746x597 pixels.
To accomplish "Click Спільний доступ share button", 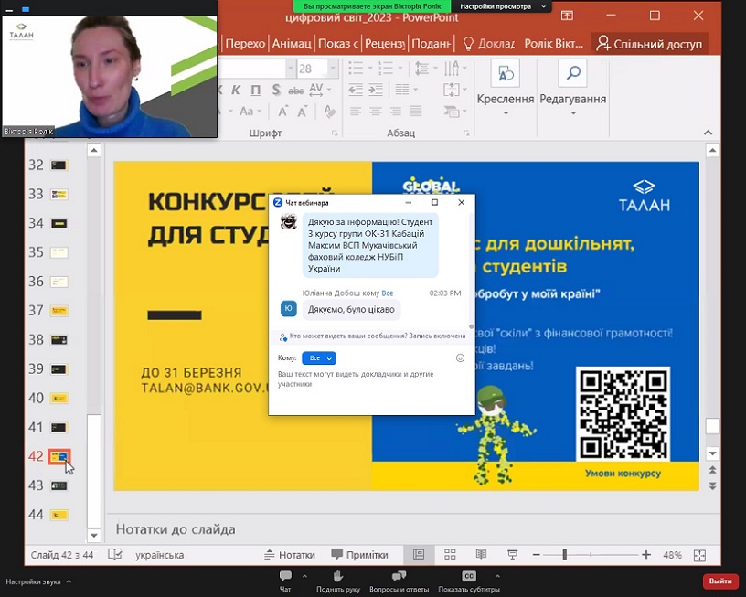I will coord(650,44).
